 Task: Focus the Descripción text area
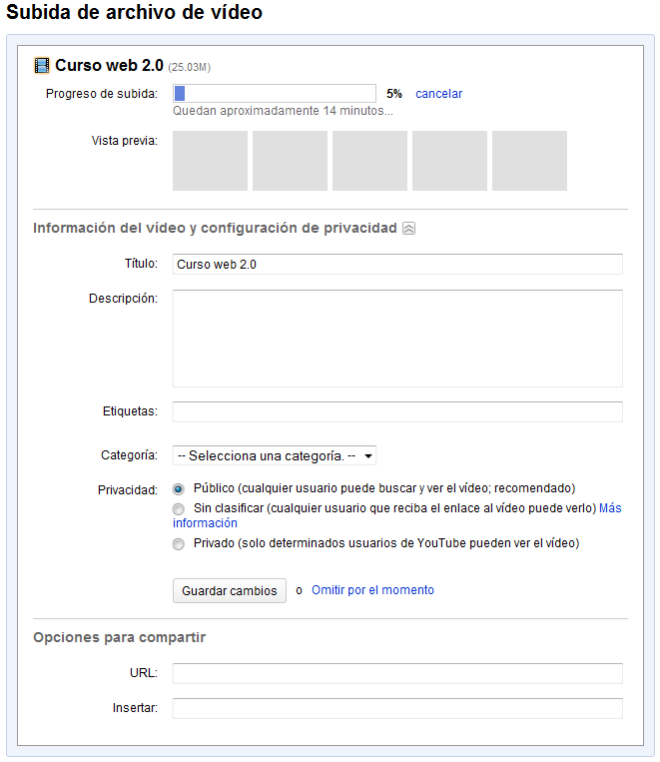point(397,339)
